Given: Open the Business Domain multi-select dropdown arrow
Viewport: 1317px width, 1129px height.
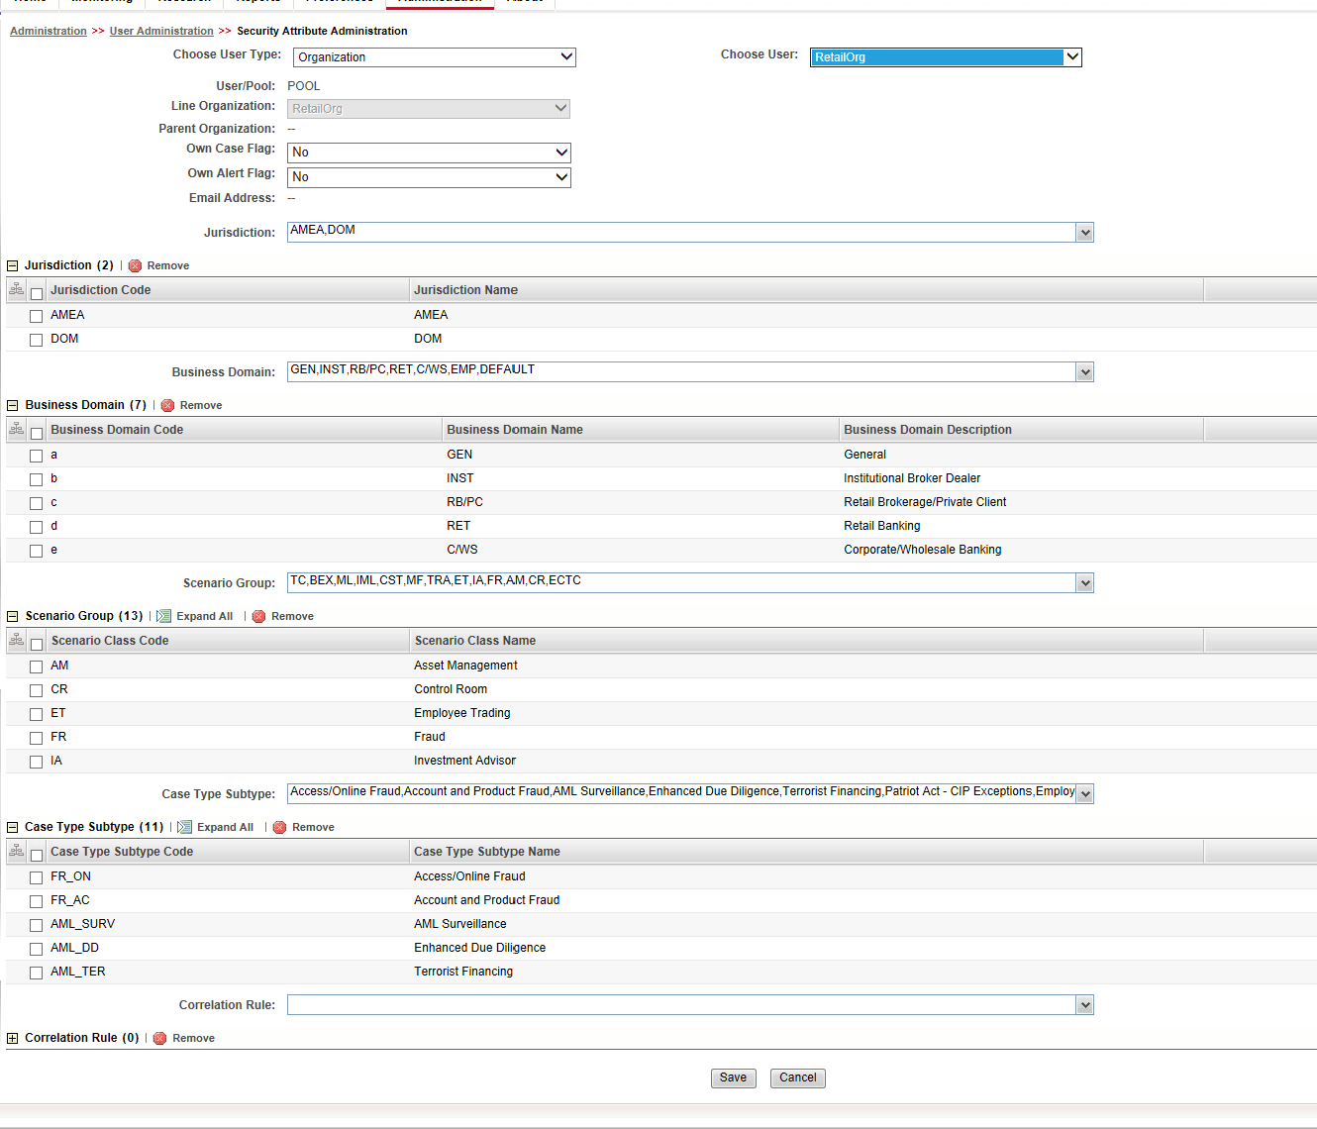Looking at the screenshot, I should coord(1085,372).
